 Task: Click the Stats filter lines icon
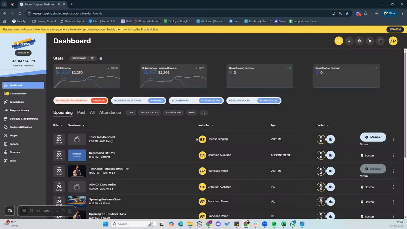tap(92, 58)
